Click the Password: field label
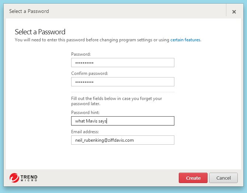247x193 pixels. [x=81, y=54]
